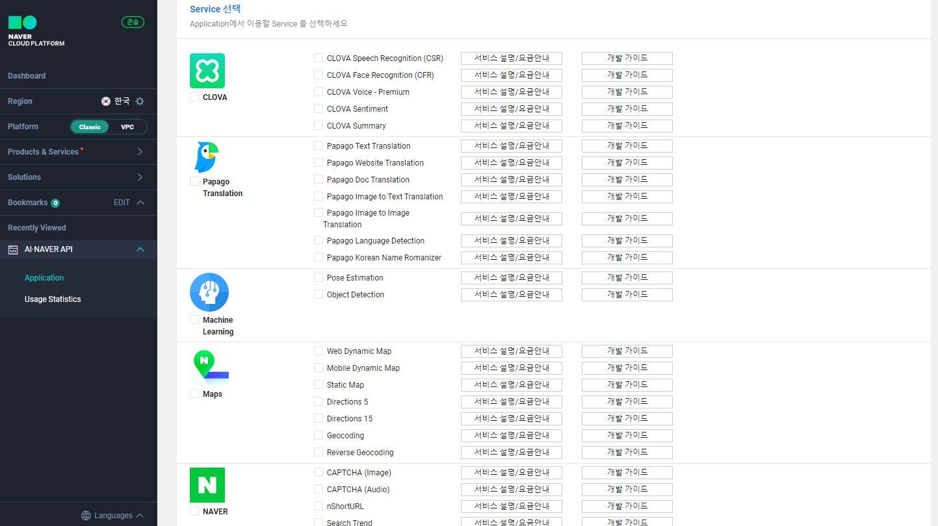Image resolution: width=938 pixels, height=526 pixels.
Task: Click the CLOVA green logo icon
Action: click(207, 71)
